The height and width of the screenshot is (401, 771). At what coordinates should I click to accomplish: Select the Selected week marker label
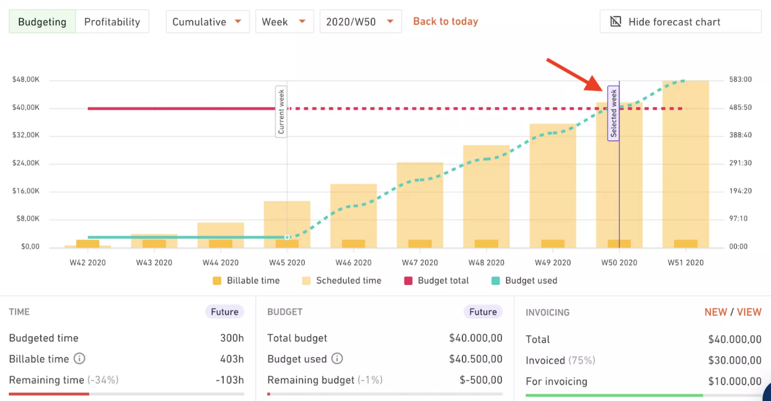point(613,113)
